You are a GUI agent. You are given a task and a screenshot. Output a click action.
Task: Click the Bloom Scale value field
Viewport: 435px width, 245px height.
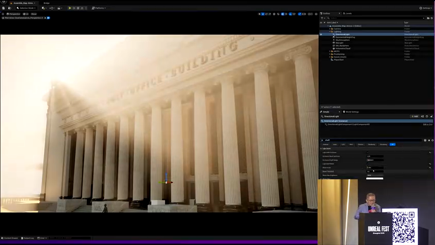click(375, 167)
